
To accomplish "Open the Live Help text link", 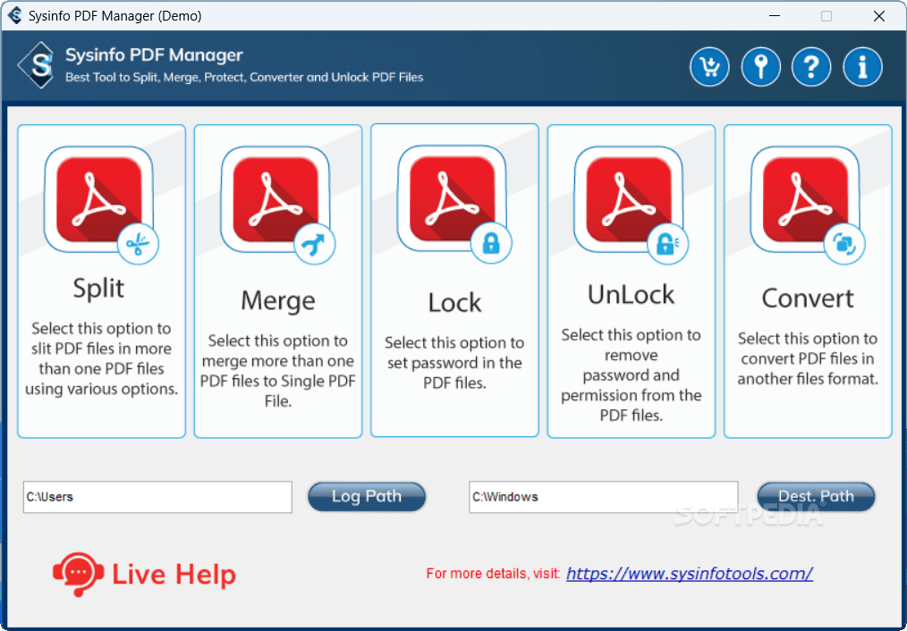I will [174, 575].
